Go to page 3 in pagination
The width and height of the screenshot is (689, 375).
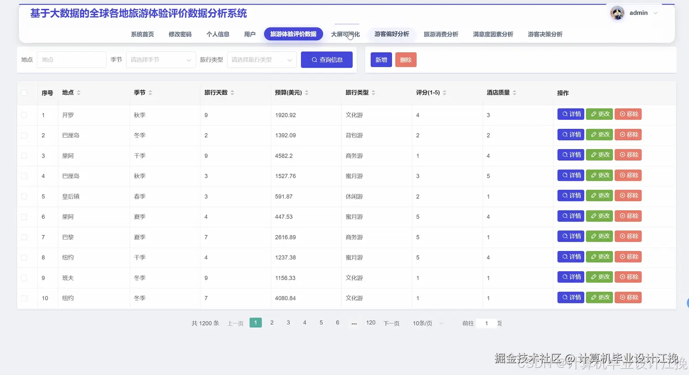tap(288, 322)
